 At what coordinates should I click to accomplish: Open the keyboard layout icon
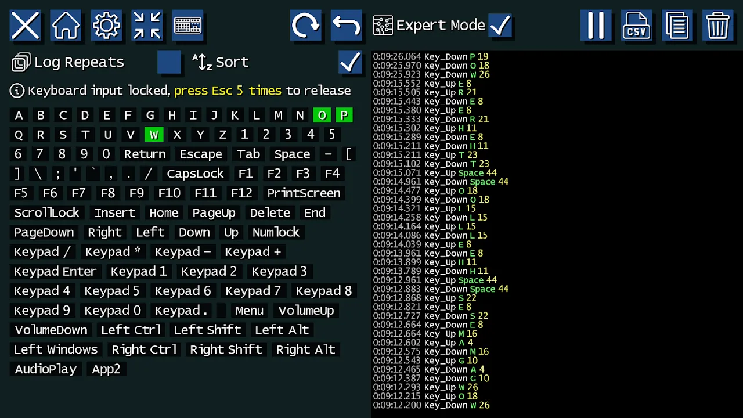[x=187, y=26]
